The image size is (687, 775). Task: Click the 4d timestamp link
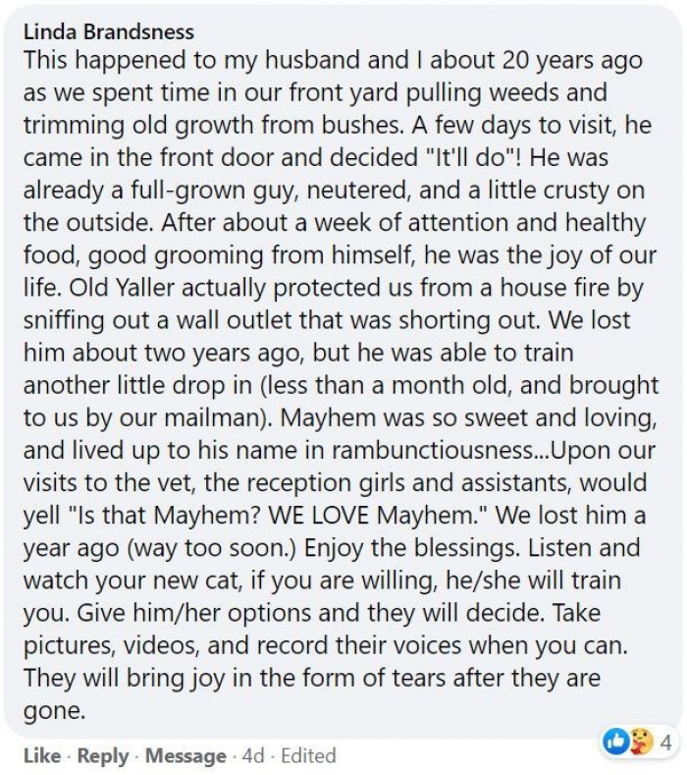253,755
